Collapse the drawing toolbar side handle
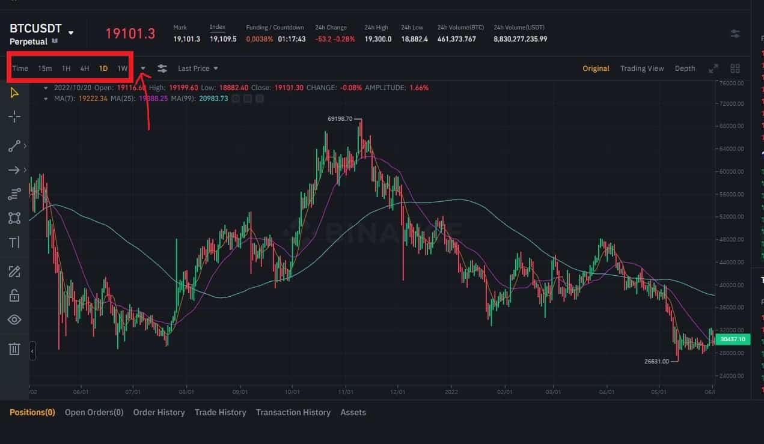Screen dimensions: 764x444 [x=32, y=350]
